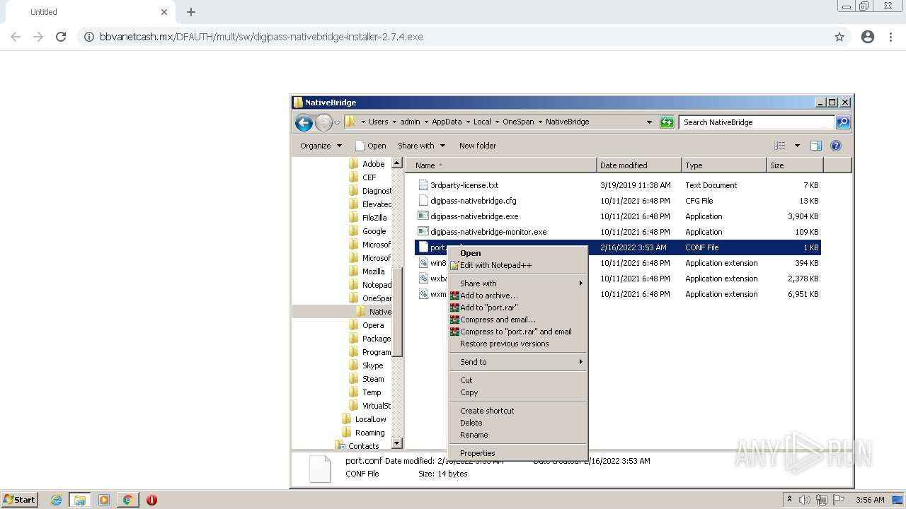Click the Chrome URL address bar

453,37
